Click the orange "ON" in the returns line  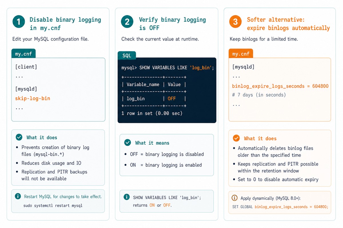click(x=152, y=205)
